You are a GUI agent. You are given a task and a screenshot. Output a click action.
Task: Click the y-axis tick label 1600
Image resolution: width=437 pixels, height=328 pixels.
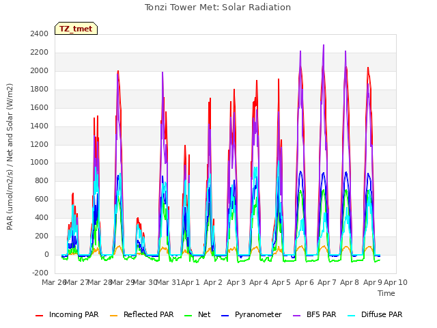click(40, 108)
